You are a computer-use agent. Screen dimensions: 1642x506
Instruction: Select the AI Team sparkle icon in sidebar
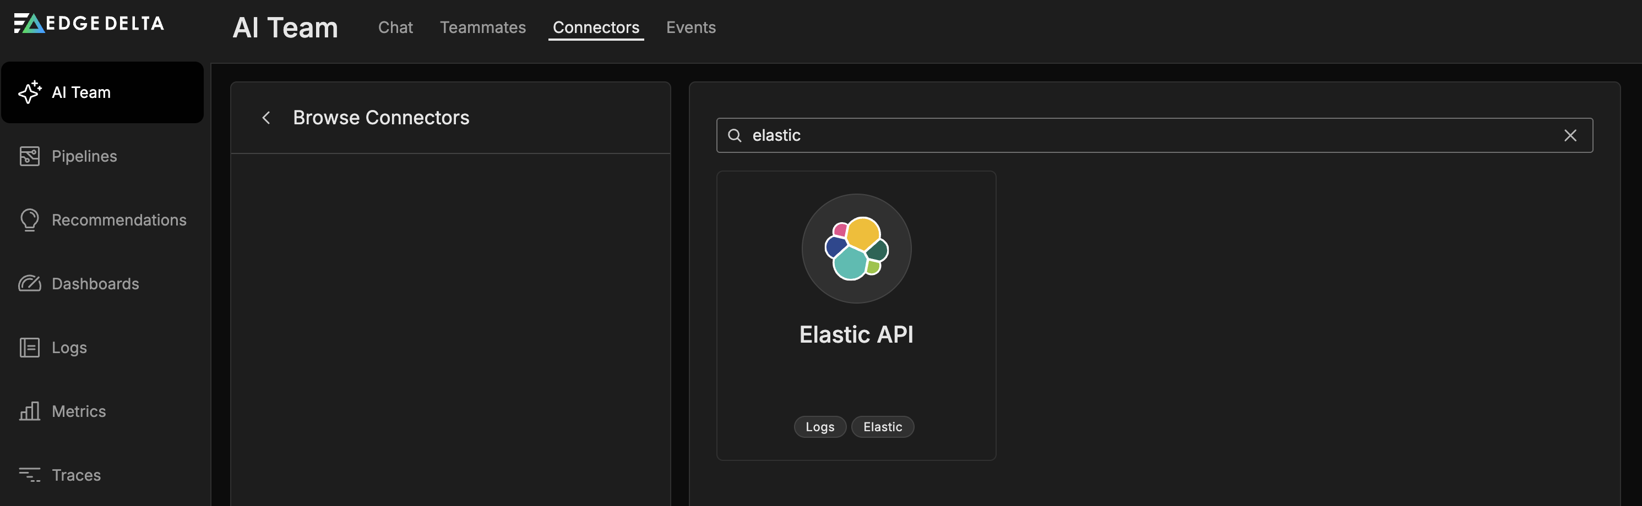pyautogui.click(x=29, y=92)
